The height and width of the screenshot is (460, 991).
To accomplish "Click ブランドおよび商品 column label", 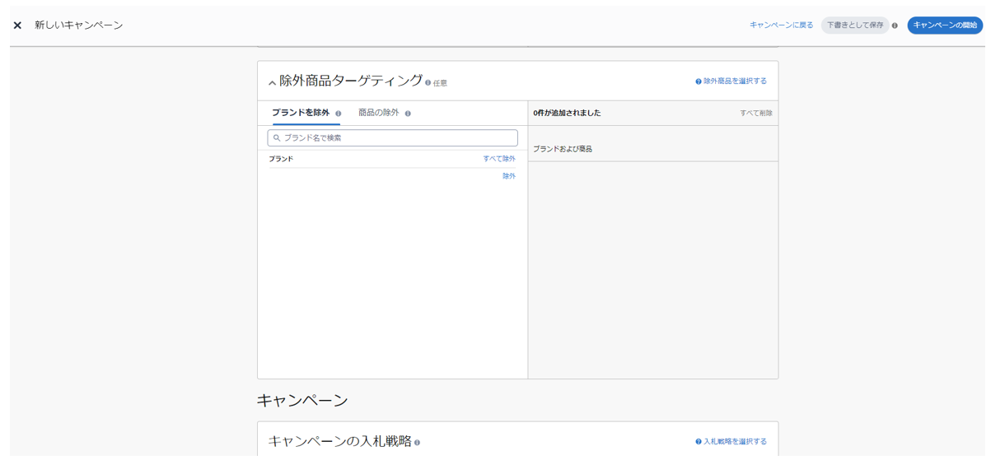I will (563, 149).
